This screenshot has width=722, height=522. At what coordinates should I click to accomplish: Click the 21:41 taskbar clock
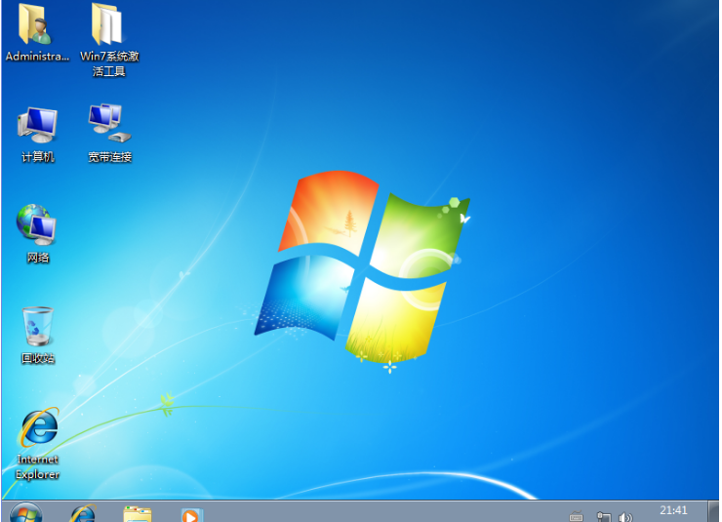(x=673, y=510)
